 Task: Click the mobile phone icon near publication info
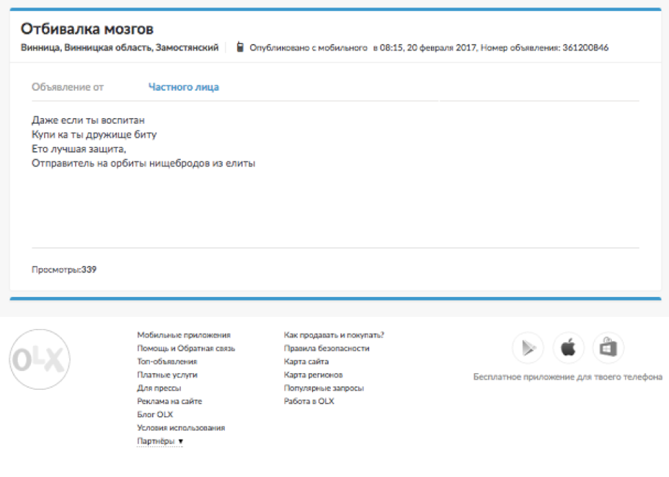tap(240, 48)
